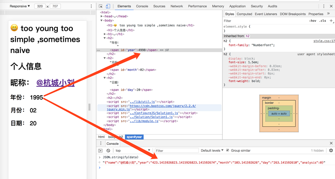
Task: Select the span id="year" element row
Action: [x=159, y=50]
